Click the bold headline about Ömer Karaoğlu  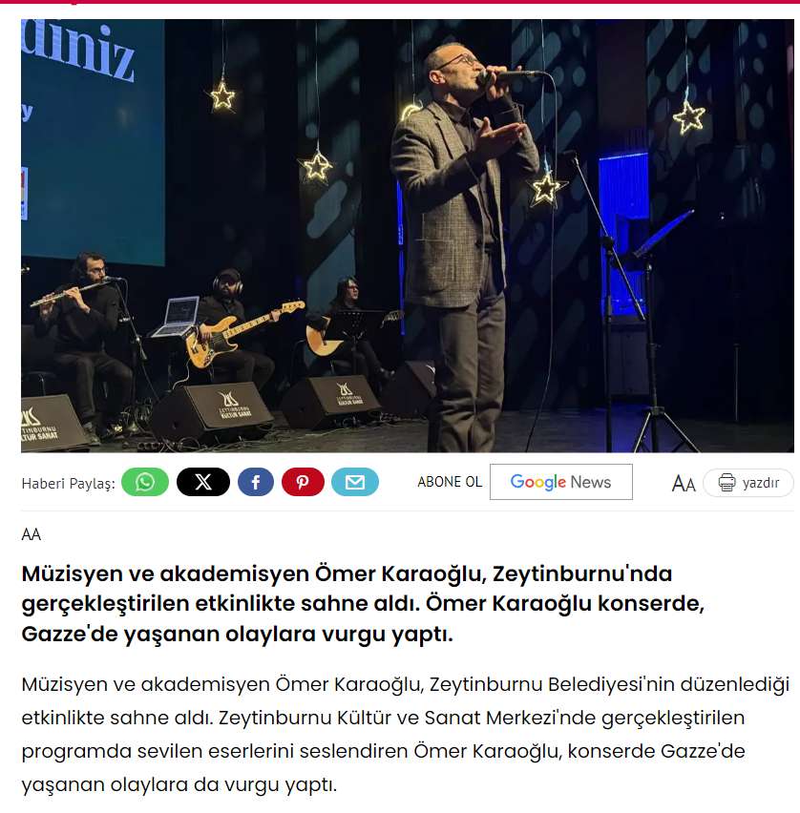click(363, 603)
